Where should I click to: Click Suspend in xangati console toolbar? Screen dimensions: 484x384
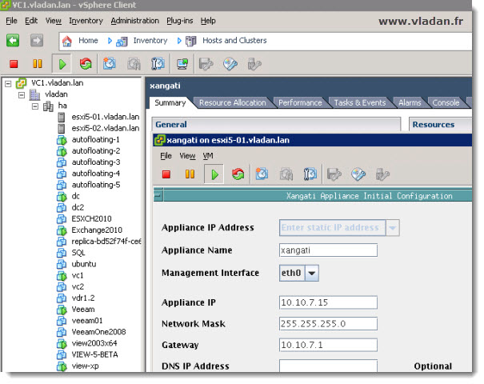pos(190,174)
